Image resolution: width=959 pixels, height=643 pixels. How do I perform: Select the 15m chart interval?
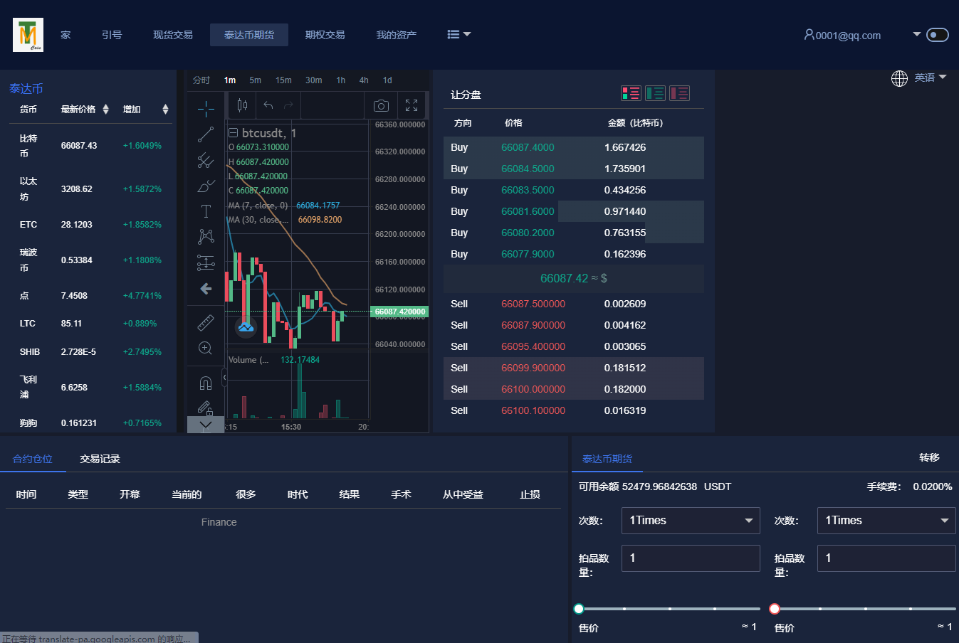[x=283, y=80]
